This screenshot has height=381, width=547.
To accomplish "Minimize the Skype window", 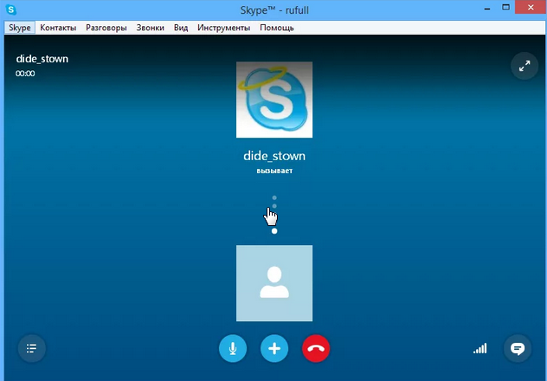I will click(487, 9).
